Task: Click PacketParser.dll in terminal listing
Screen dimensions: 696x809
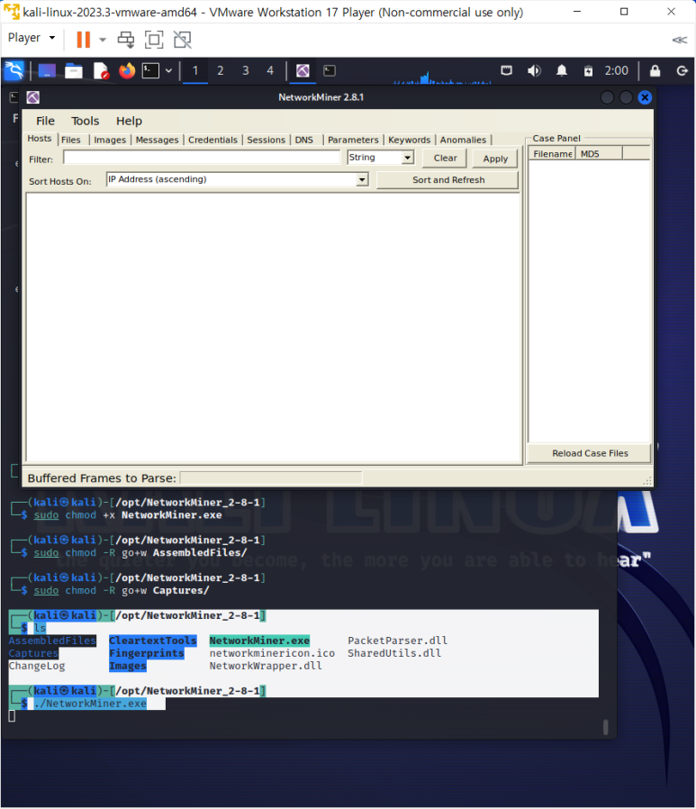Action: pos(397,641)
